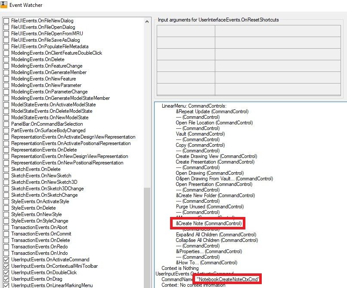
Task: Uncheck UserInputEvents.OnDoubleClick
Action: 6,273
